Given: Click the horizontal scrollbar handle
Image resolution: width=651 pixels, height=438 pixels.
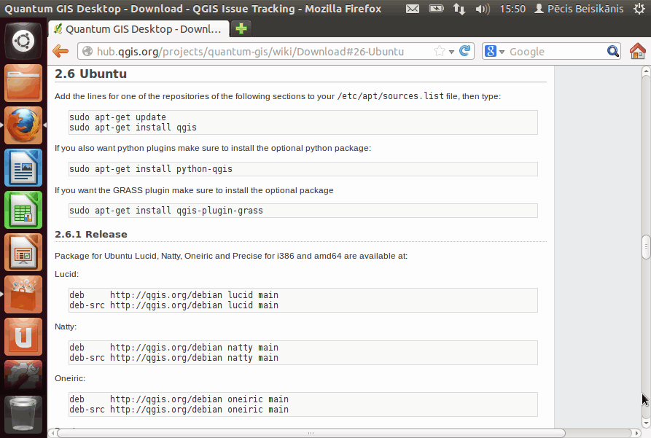Looking at the screenshot, I should coord(311,433).
